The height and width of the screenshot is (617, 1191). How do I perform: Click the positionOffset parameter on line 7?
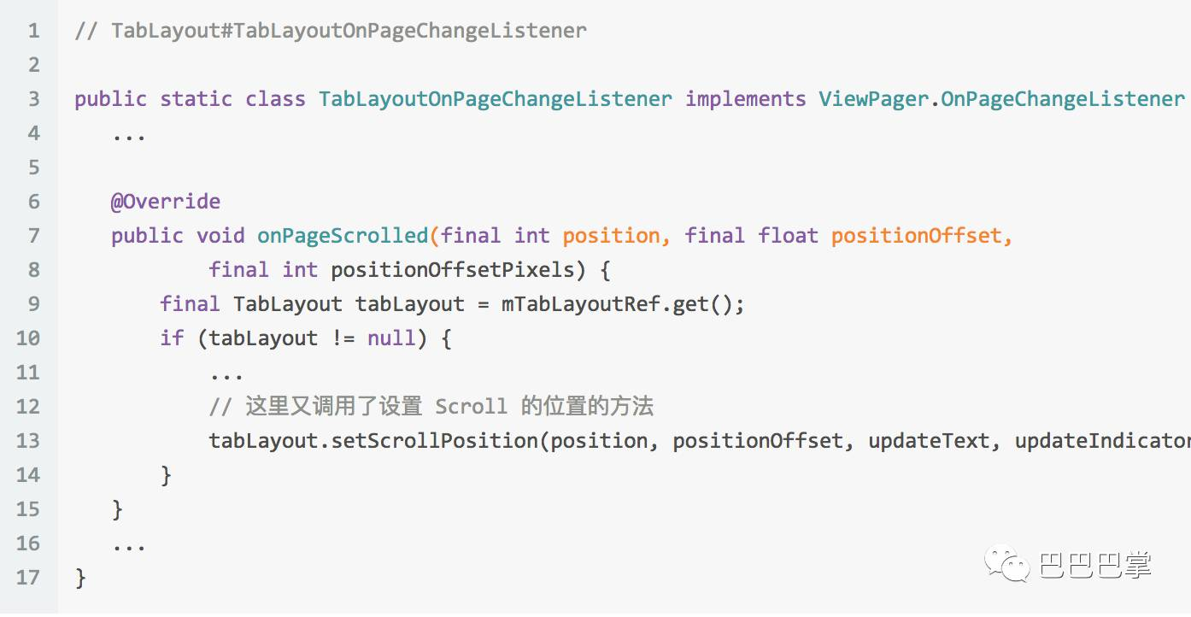[x=916, y=236]
